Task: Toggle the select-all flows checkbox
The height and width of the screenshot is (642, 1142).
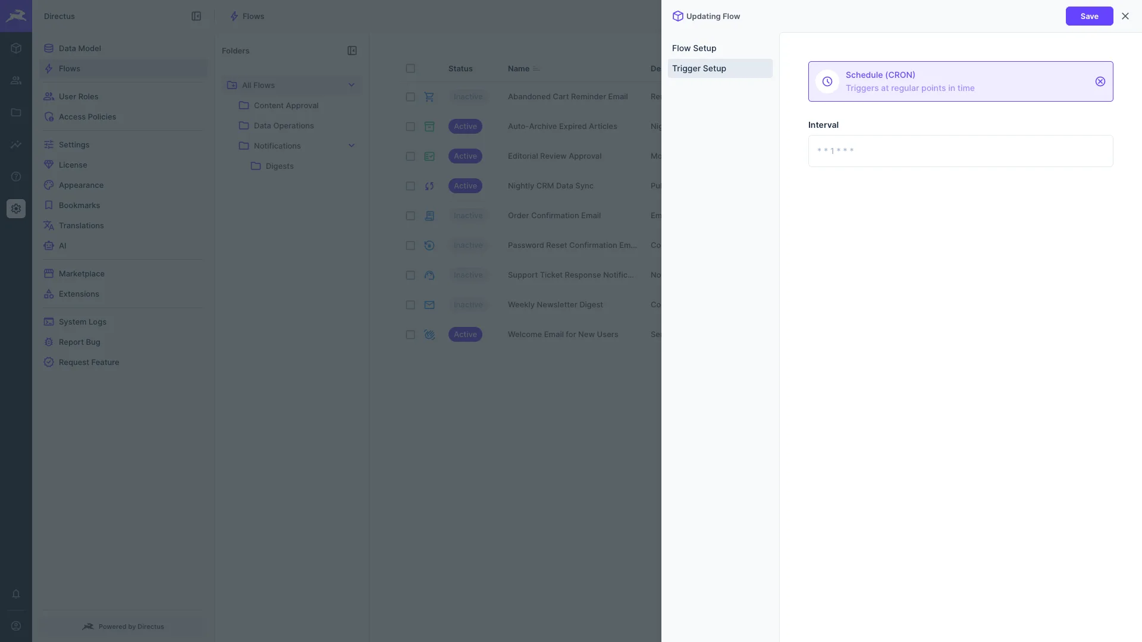Action: coord(410,68)
